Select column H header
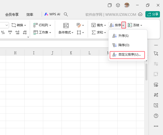 (15, 53)
